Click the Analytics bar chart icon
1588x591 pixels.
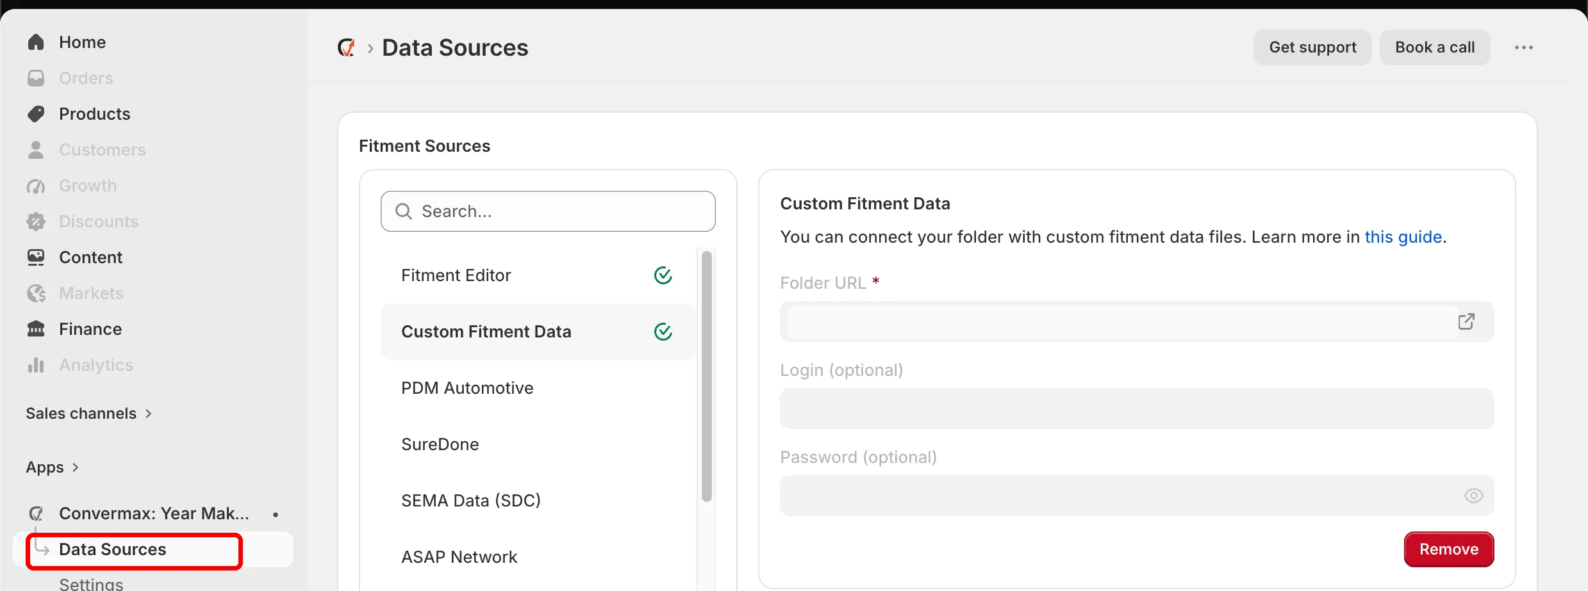36,365
